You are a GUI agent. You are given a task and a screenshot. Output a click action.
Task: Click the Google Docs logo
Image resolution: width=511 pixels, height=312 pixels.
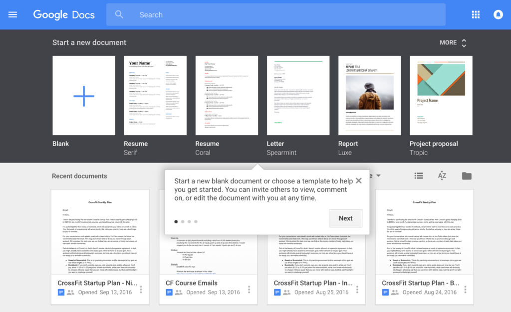(x=64, y=14)
